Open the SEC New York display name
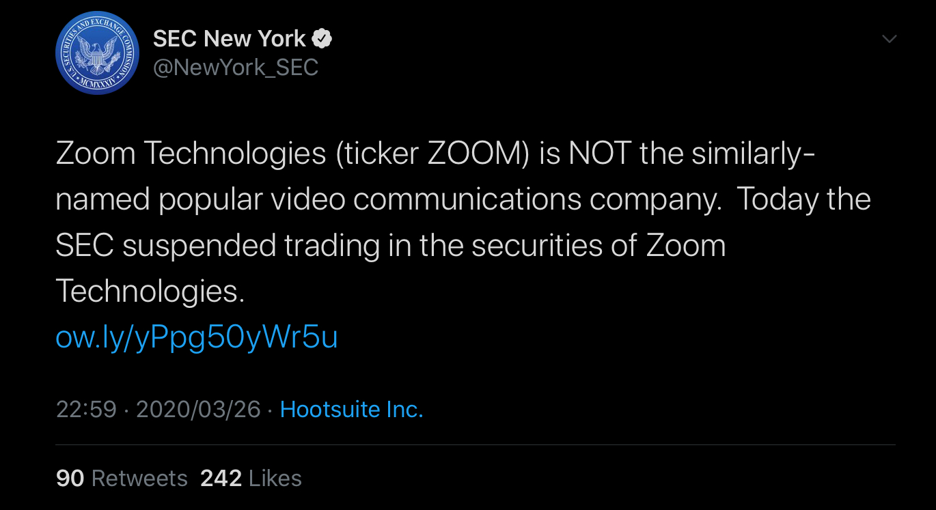The width and height of the screenshot is (936, 510). [x=229, y=39]
